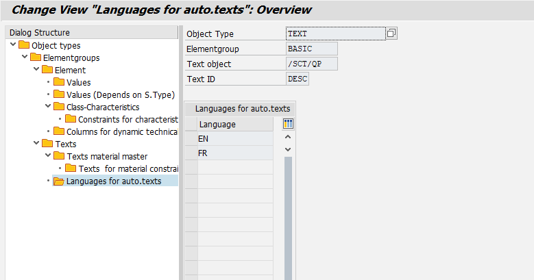Viewport: 534px width, 280px height.
Task: Click the open folder icon for Languages for auto.texts
Action: (59, 181)
